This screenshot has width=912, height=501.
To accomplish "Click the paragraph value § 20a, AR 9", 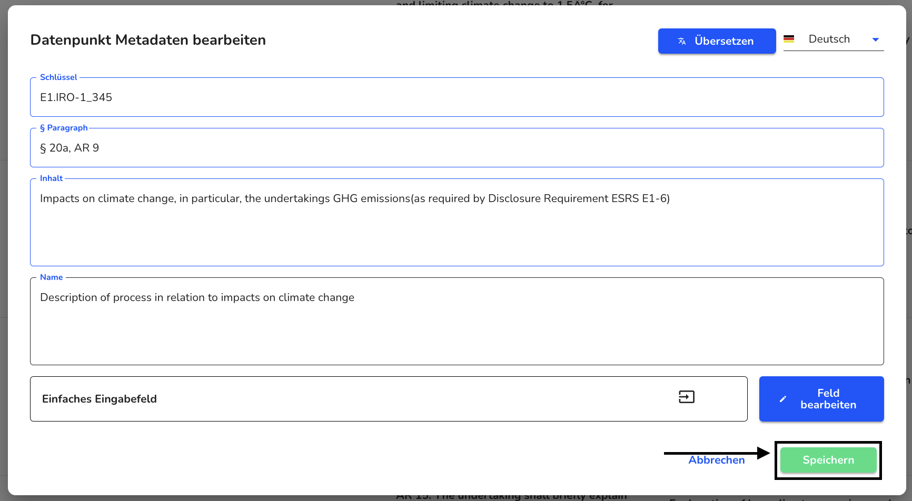I will pyautogui.click(x=70, y=148).
